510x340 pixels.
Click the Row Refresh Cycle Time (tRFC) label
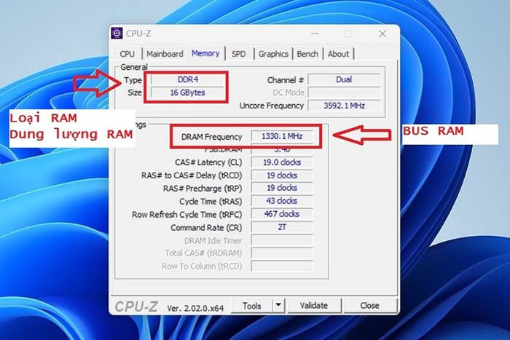pyautogui.click(x=187, y=215)
